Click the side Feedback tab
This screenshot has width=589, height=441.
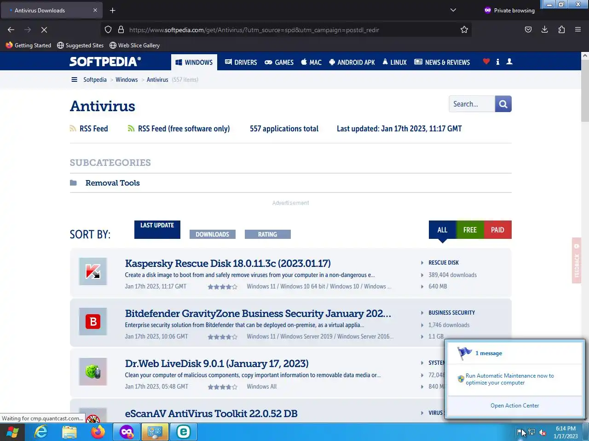pyautogui.click(x=577, y=260)
